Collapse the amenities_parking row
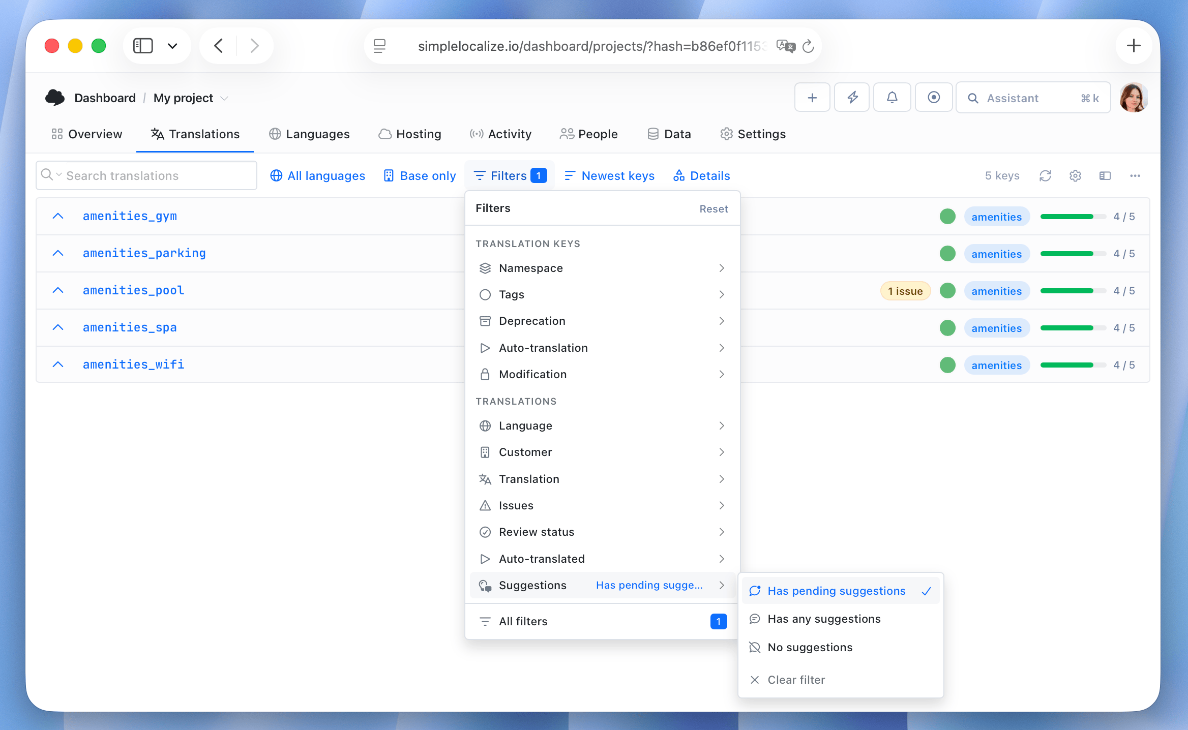This screenshot has height=730, width=1188. click(x=58, y=253)
